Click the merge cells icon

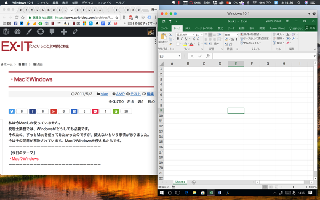click(x=219, y=39)
